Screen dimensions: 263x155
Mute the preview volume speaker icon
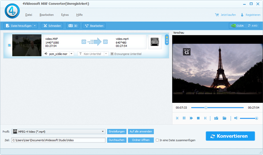[x=236, y=118]
